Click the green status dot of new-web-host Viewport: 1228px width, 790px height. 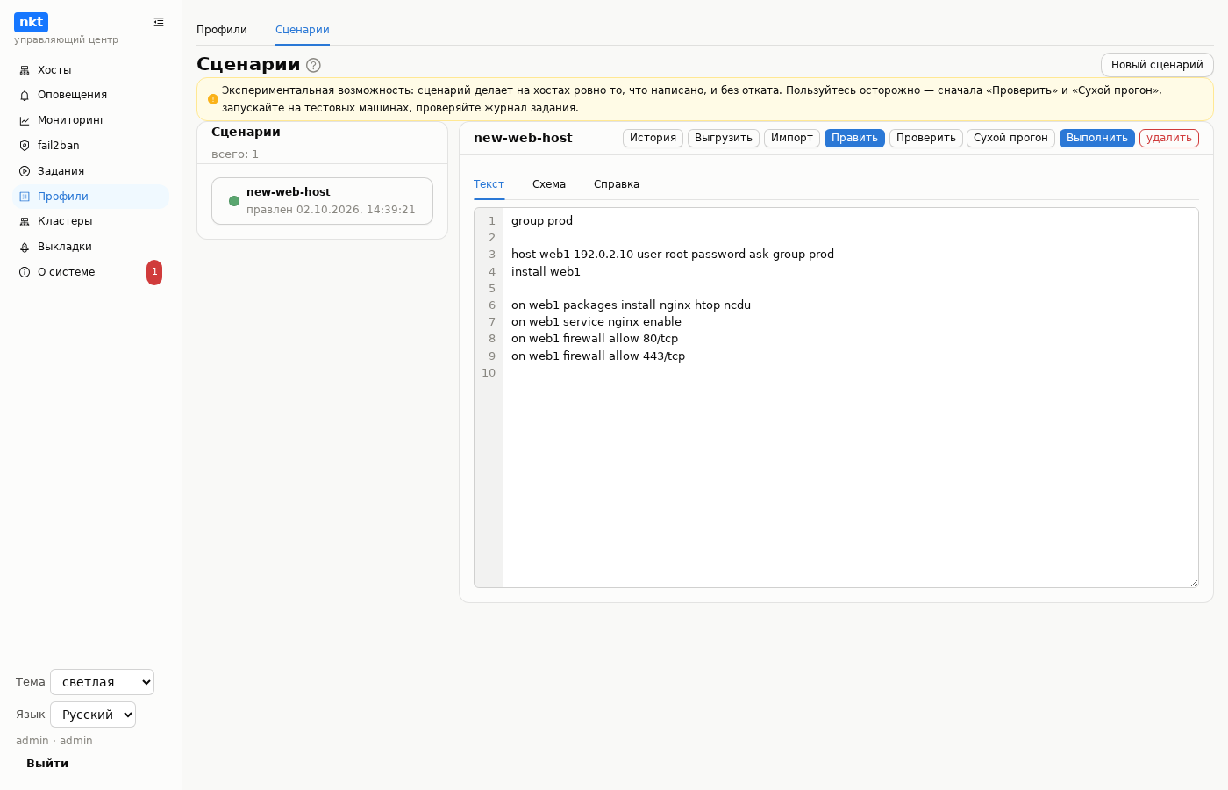234,201
